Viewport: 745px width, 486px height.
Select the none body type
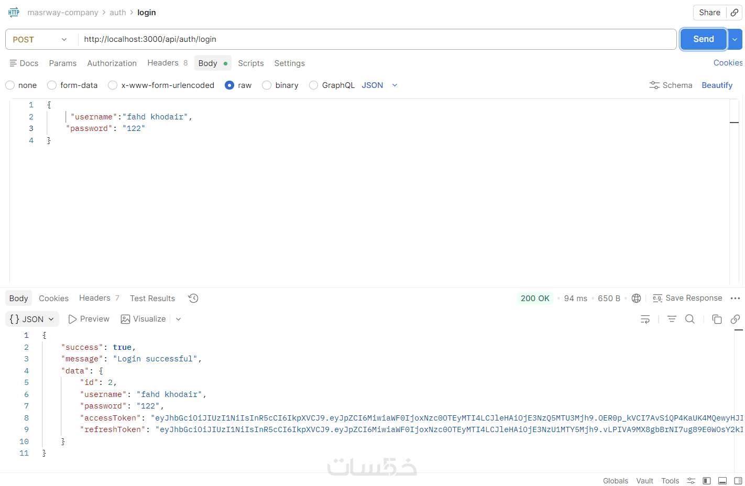[10, 85]
